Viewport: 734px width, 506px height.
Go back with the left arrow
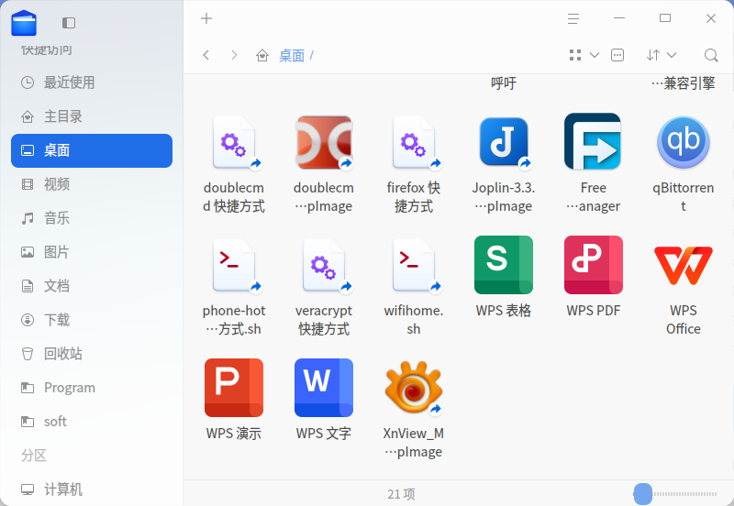pyautogui.click(x=206, y=55)
